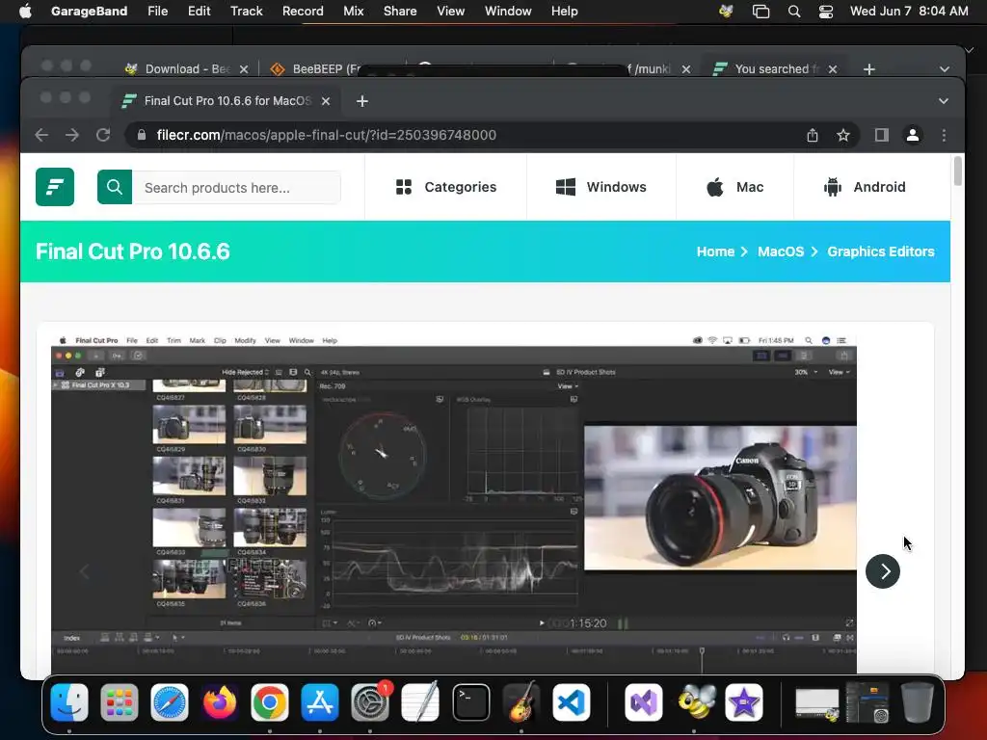Reload the Final Cut Pro page
987x740 pixels.
coord(103,135)
